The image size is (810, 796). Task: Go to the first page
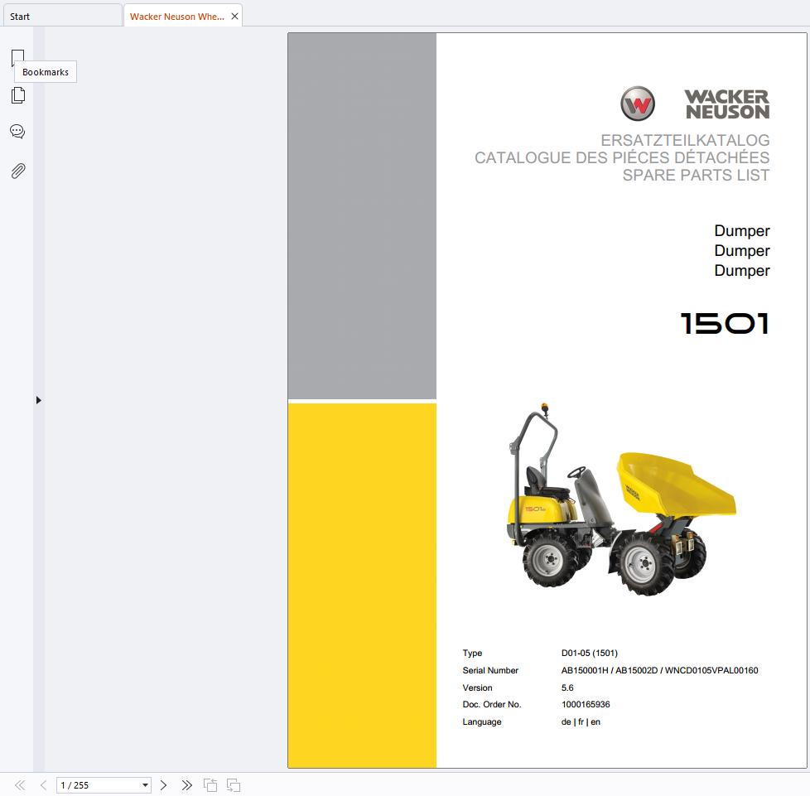(20, 785)
